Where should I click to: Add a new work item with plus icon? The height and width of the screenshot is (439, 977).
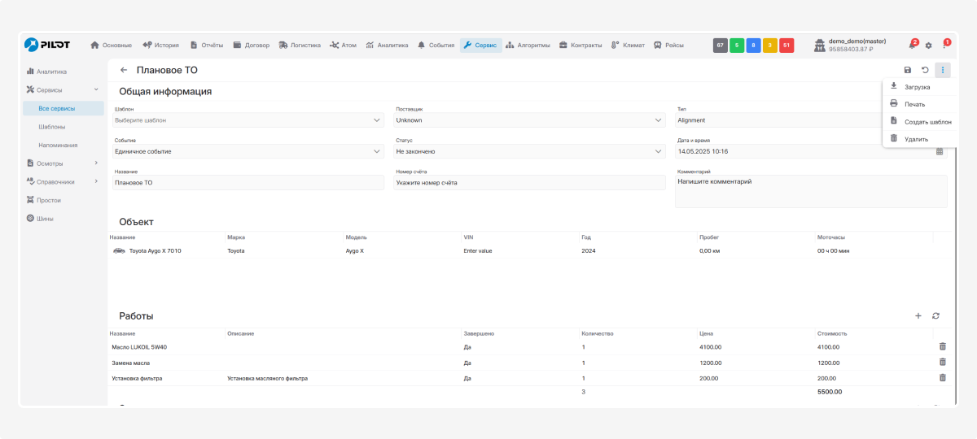pyautogui.click(x=918, y=315)
